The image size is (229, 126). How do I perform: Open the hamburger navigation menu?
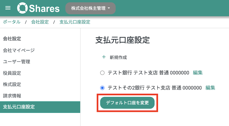click(x=8, y=8)
